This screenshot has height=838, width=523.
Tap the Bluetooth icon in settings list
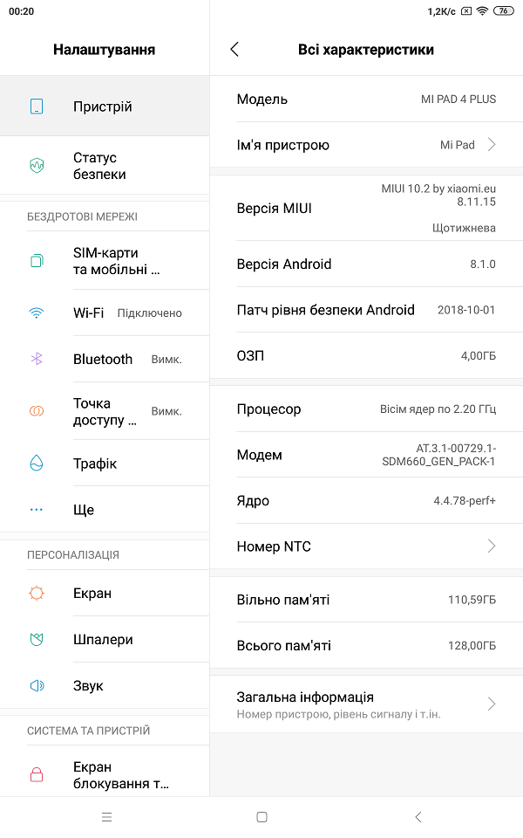[x=37, y=359]
